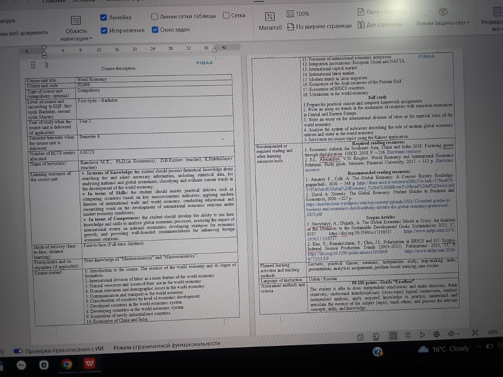Open the doi.org sustainability article link
This screenshot has width=503, height=377.
[x=360, y=232]
